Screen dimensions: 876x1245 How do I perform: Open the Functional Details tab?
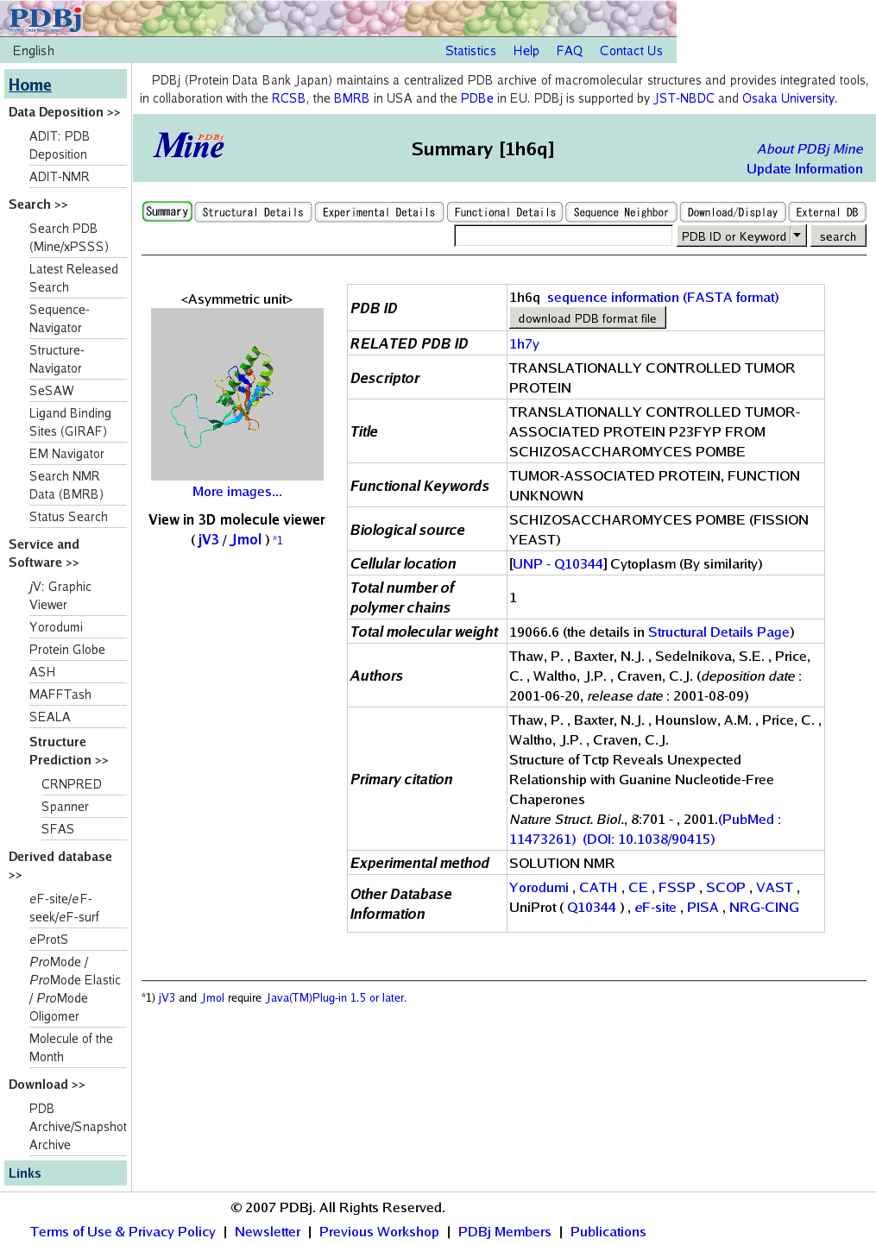pyautogui.click(x=505, y=212)
